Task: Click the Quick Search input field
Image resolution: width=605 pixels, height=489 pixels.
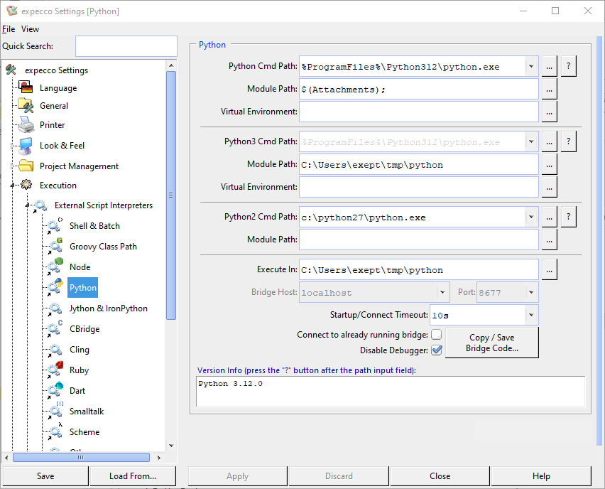Action: [x=126, y=46]
